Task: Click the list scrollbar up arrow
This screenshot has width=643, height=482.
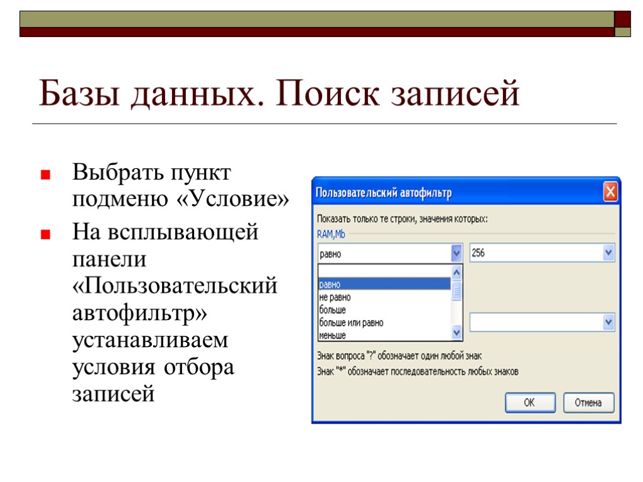Action: pyautogui.click(x=457, y=272)
